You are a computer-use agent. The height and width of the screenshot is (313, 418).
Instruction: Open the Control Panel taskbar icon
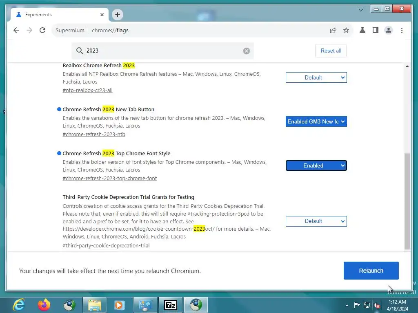pos(145,305)
